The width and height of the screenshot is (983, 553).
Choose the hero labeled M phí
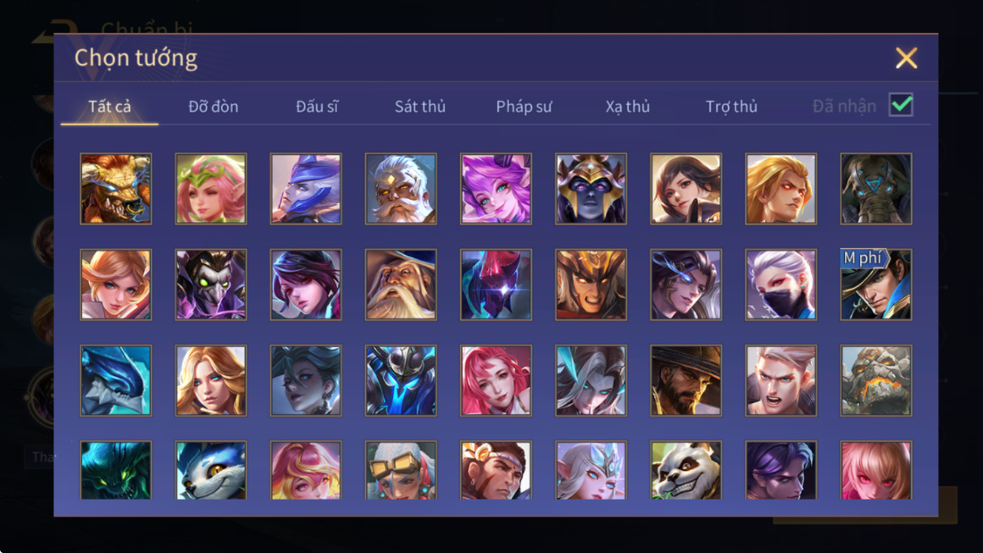[875, 285]
